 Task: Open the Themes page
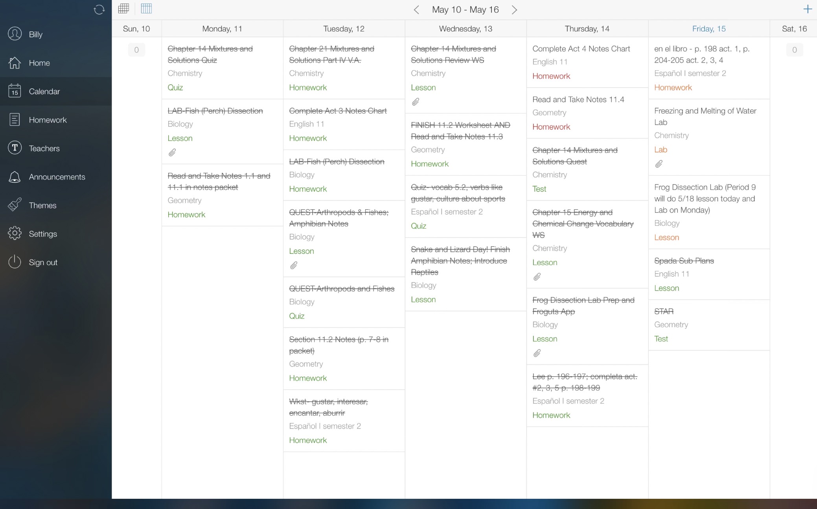click(x=42, y=205)
